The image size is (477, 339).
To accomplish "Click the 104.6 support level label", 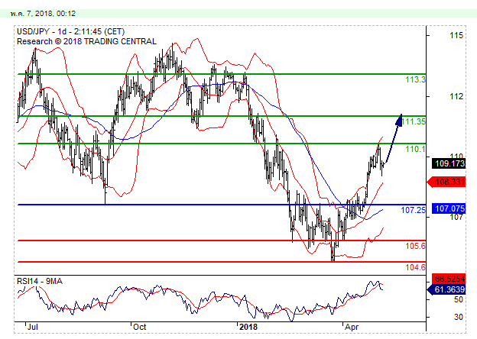I will 415,267.
